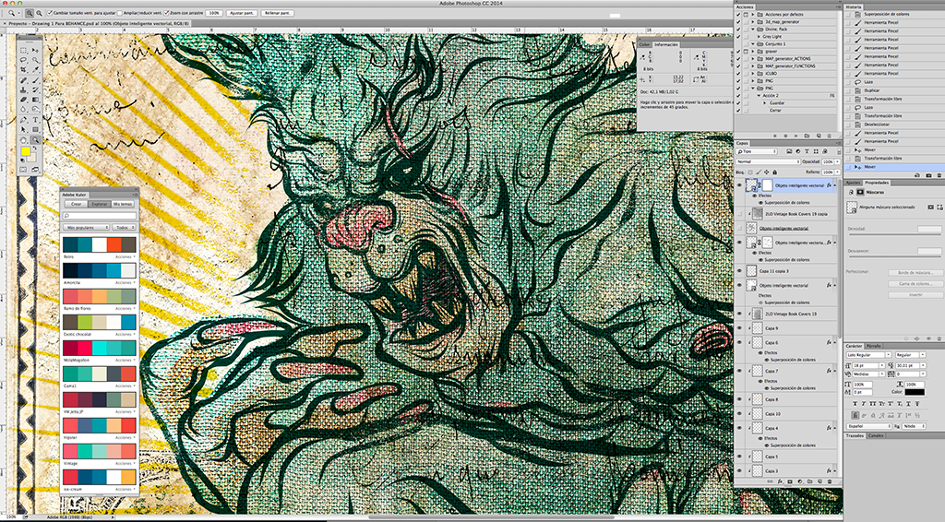Click the Kuler search input field

[x=100, y=216]
